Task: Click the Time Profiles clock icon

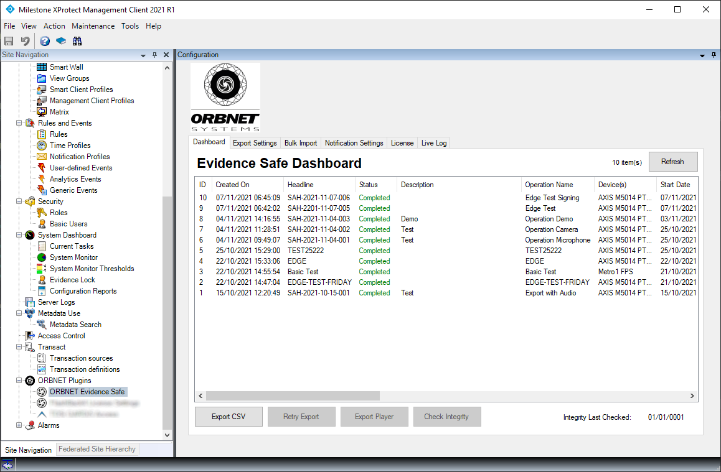Action: 42,146
